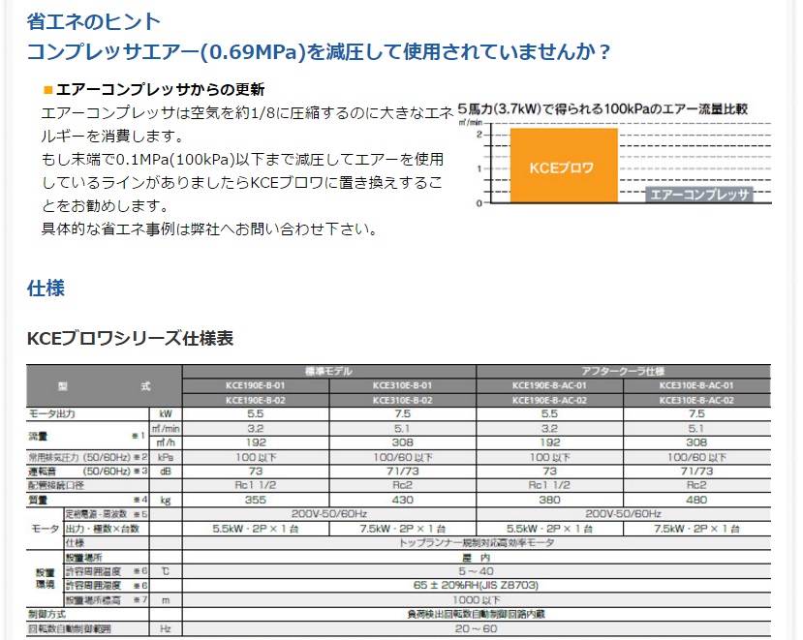The height and width of the screenshot is (640, 803).
Task: Click model header "KCE190E-B-AC-02"
Action: [549, 401]
